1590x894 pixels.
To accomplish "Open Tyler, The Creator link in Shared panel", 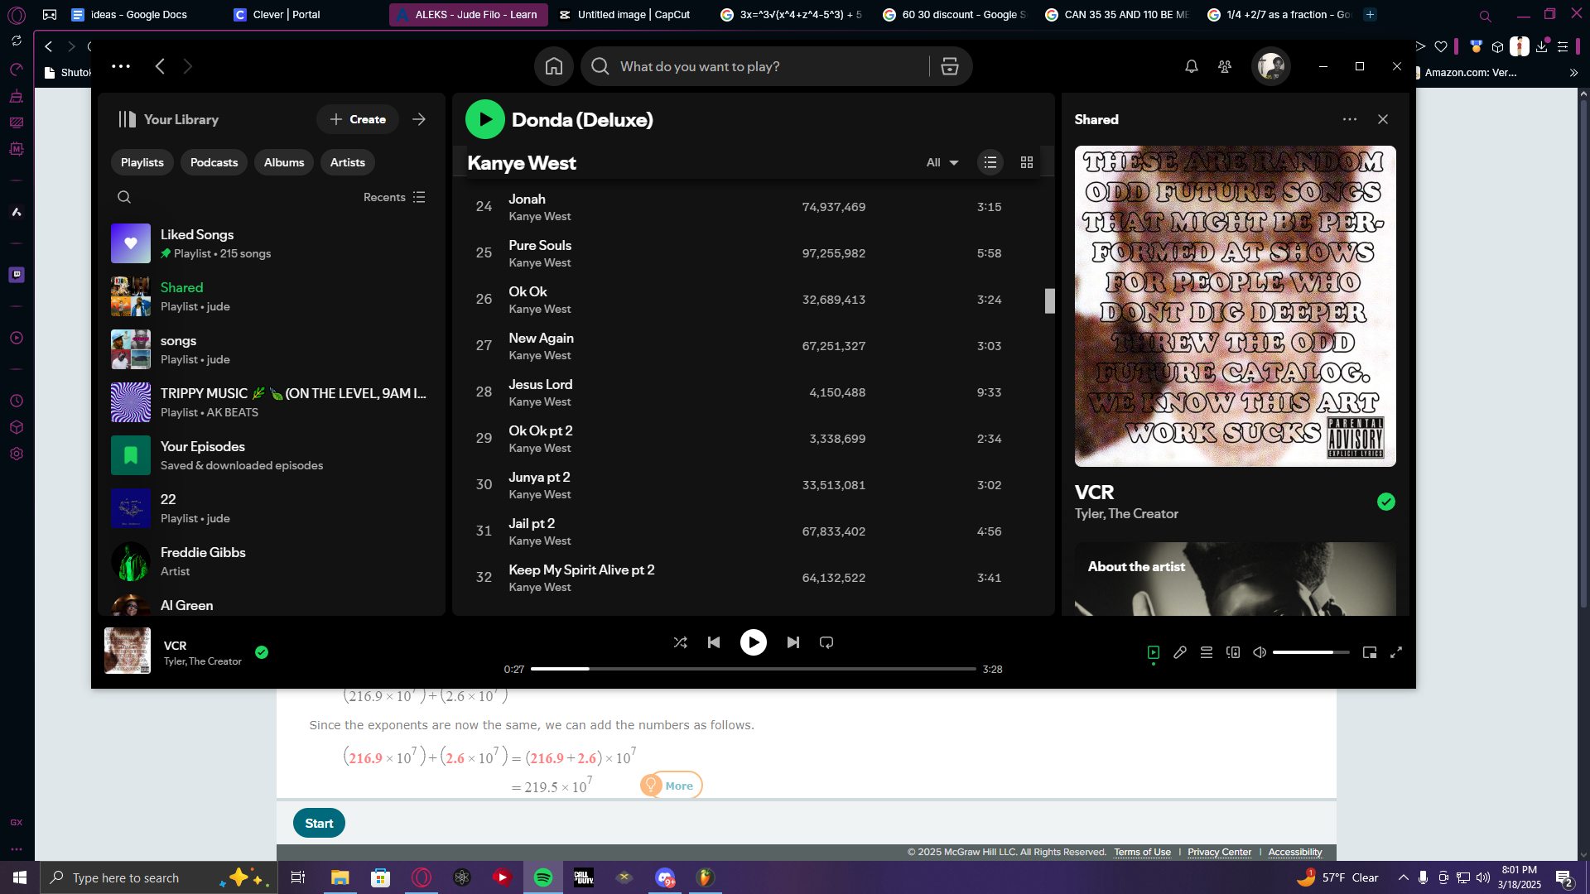I will (x=1126, y=513).
